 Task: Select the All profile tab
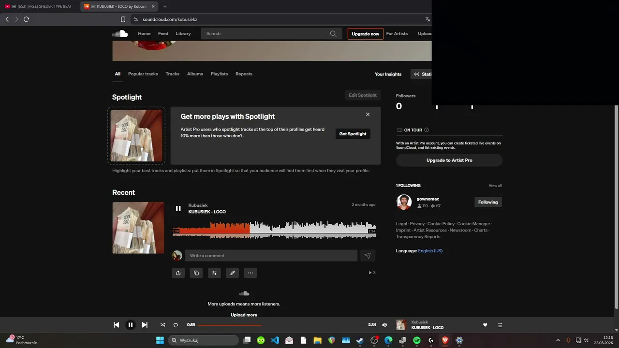pyautogui.click(x=118, y=74)
